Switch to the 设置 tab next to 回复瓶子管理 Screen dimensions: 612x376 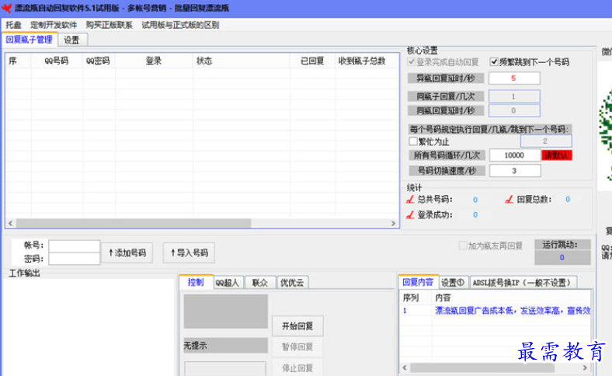click(71, 40)
